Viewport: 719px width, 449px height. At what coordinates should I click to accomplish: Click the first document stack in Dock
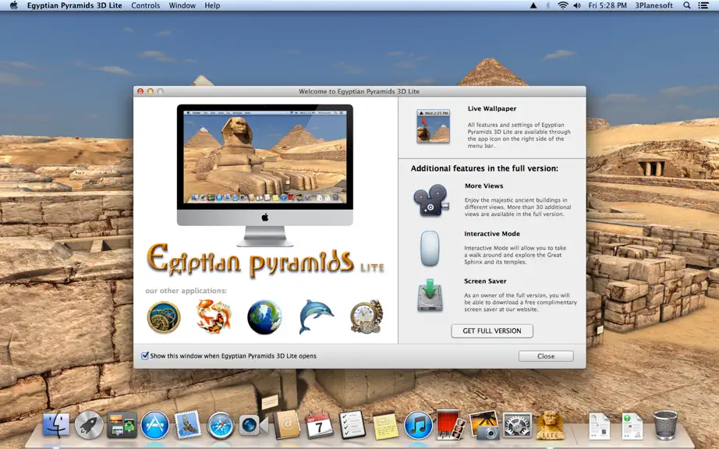[600, 426]
